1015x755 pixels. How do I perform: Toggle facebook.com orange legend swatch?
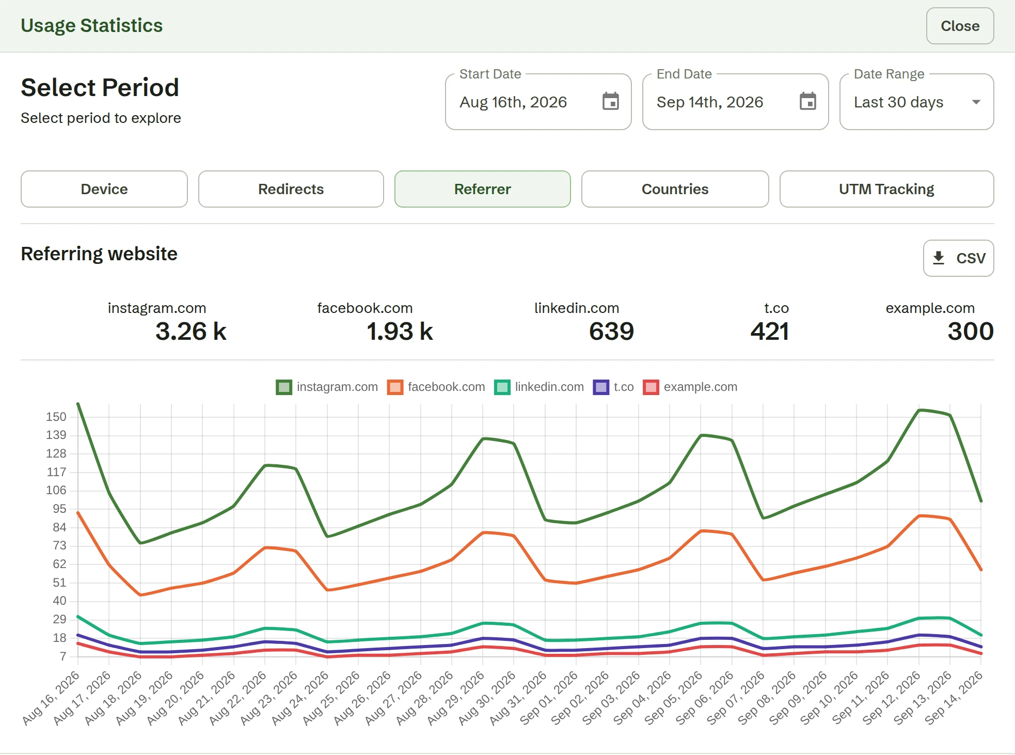(395, 387)
